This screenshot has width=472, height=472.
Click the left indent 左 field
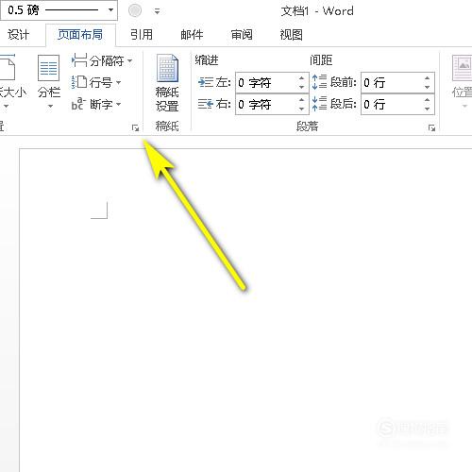pos(266,82)
